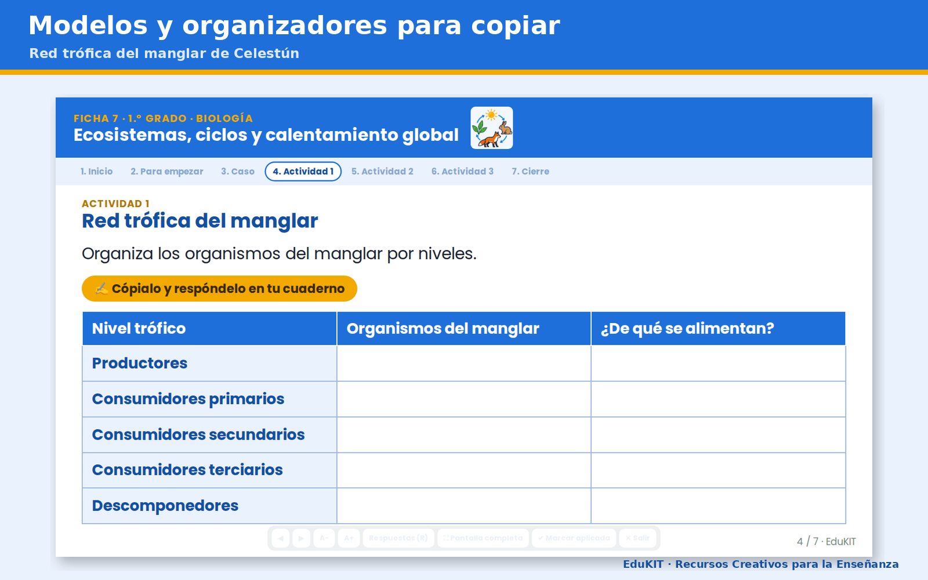Click the Red trófica del manglar heading
Image resolution: width=928 pixels, height=580 pixels.
click(200, 221)
